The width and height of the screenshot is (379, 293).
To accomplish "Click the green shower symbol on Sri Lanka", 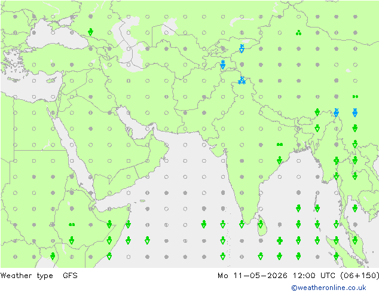I will [x=261, y=225].
